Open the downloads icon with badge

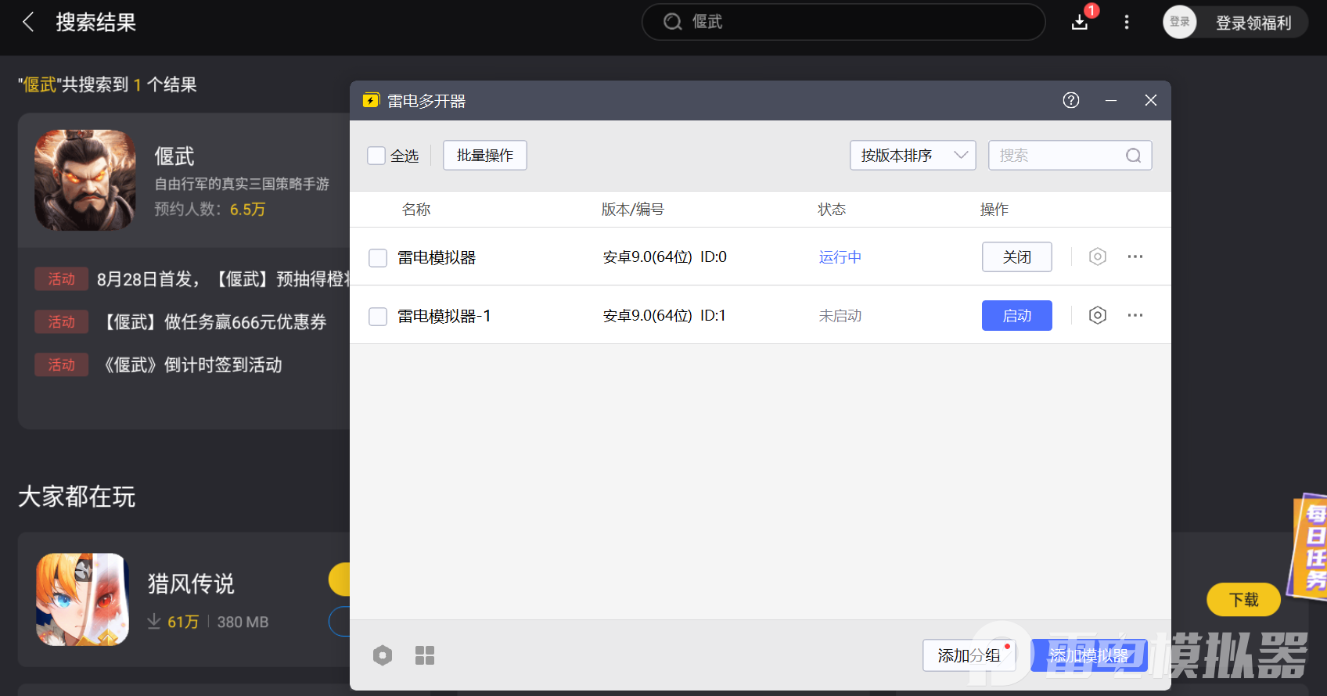coord(1080,22)
